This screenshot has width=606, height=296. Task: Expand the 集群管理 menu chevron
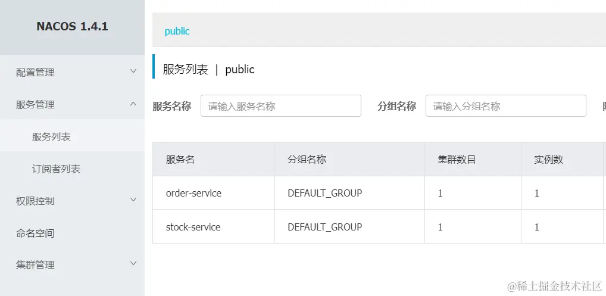pos(133,264)
